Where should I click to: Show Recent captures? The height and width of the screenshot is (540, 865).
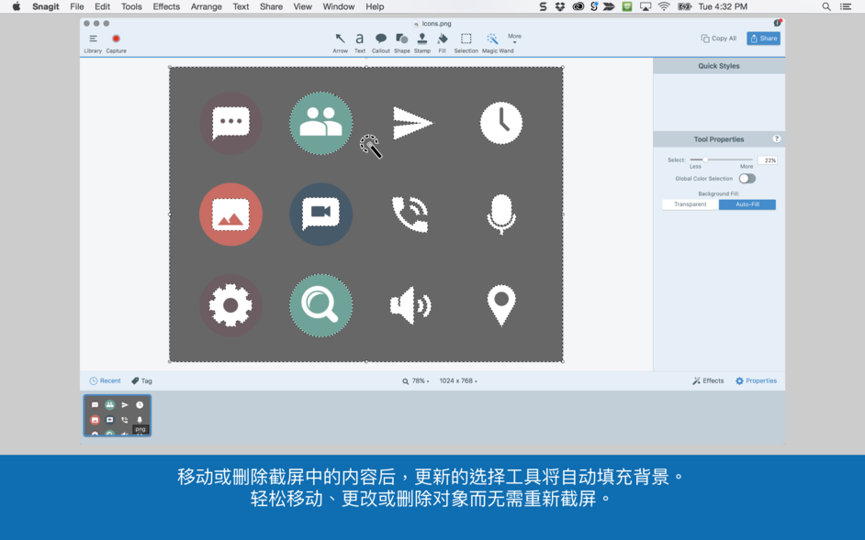pyautogui.click(x=105, y=380)
